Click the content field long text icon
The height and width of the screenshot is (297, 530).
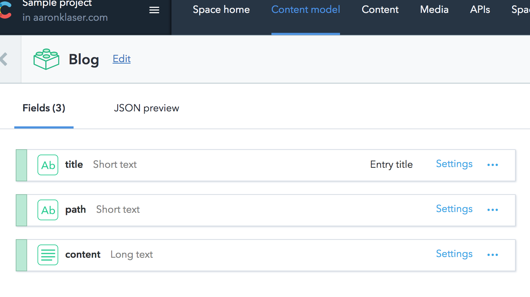click(x=48, y=255)
